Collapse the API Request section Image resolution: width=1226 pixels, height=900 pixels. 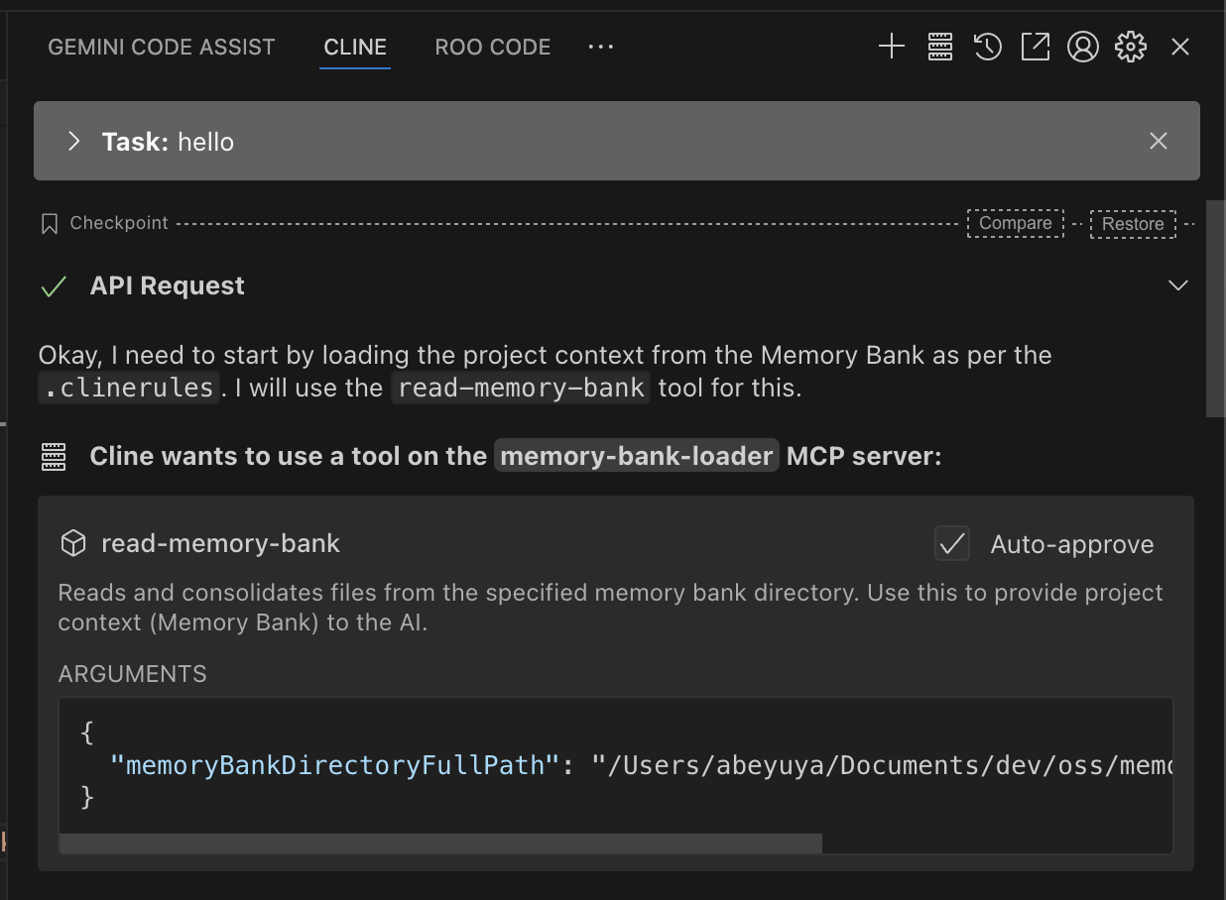tap(1178, 284)
